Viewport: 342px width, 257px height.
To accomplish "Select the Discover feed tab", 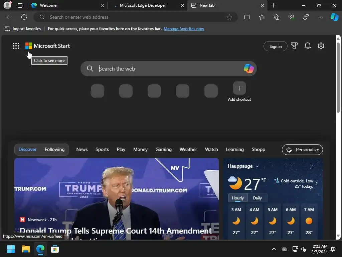I will click(27, 149).
